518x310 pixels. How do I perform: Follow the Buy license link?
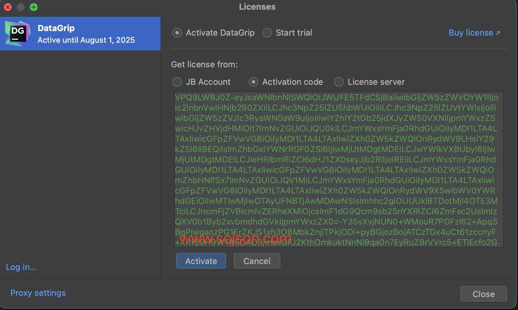[471, 33]
